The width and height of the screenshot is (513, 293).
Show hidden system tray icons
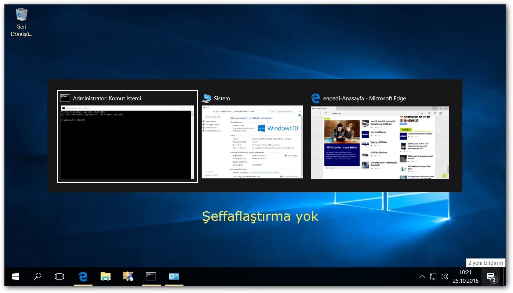coord(422,277)
